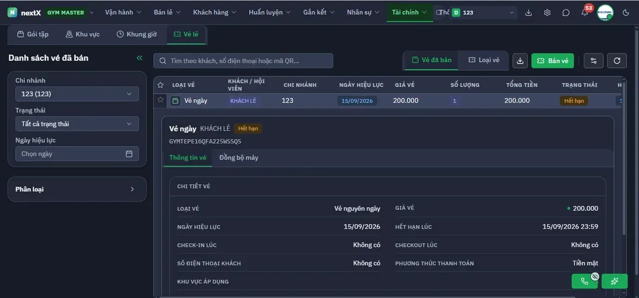
Task: Focus the ticket search field
Action: (243, 61)
